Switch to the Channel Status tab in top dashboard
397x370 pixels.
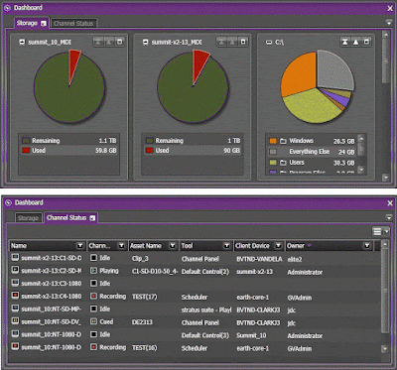click(73, 24)
